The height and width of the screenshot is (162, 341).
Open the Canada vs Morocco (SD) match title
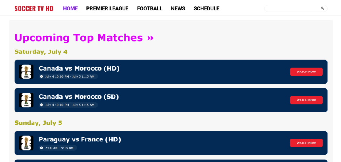[79, 97]
